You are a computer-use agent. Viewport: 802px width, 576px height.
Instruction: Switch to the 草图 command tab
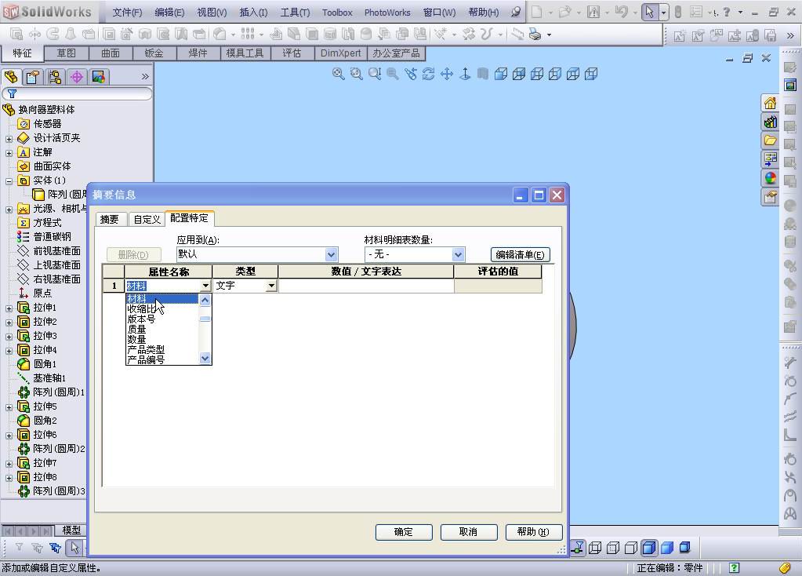coord(67,53)
